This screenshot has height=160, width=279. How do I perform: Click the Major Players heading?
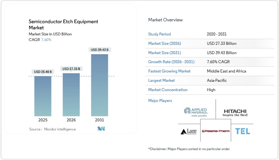click(x=160, y=101)
